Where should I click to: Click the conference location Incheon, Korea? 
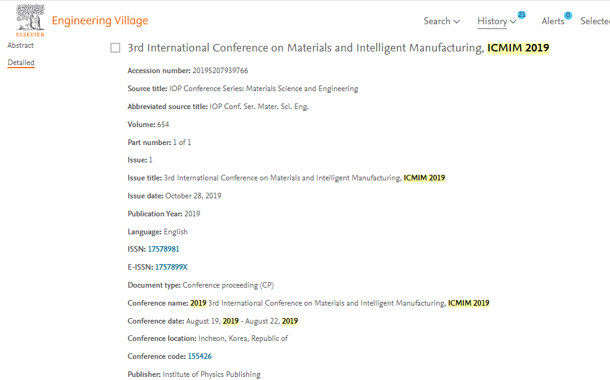tap(243, 338)
